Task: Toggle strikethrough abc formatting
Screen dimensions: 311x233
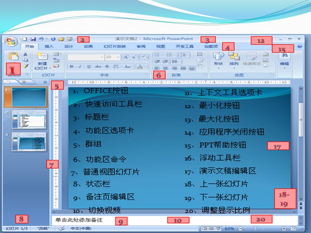Action: (x=98, y=66)
